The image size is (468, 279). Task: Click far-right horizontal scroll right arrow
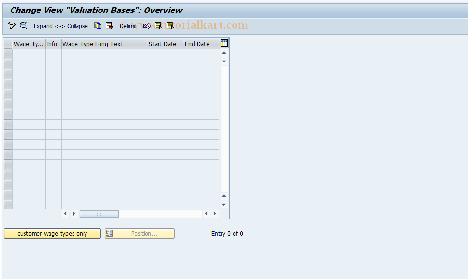coord(215,214)
